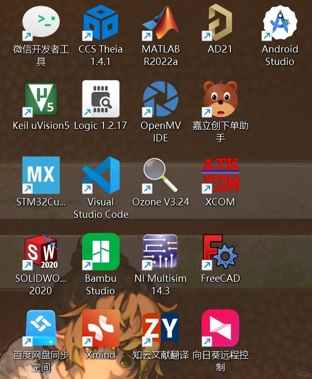Select the Ozone V3.24 magnifier icon
The image size is (312, 379).
point(161,175)
